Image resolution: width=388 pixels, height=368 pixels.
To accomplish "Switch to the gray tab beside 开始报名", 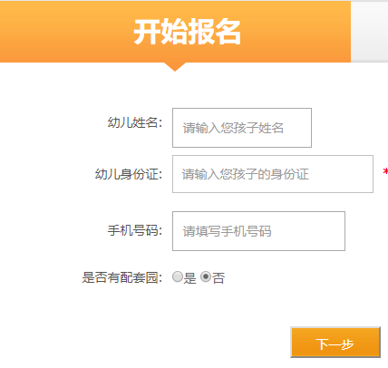I will click(x=369, y=32).
